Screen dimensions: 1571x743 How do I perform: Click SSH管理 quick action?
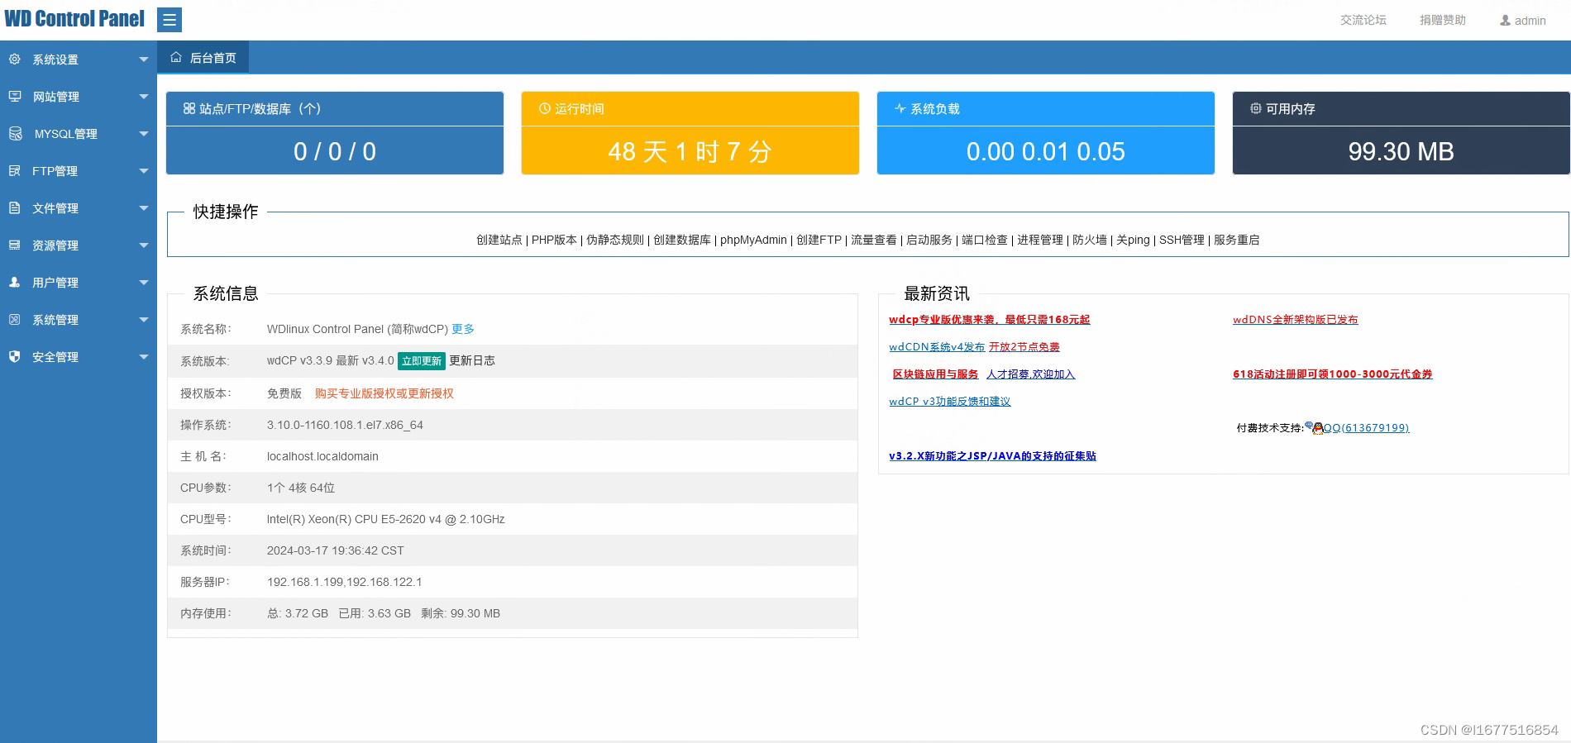[x=1182, y=240]
